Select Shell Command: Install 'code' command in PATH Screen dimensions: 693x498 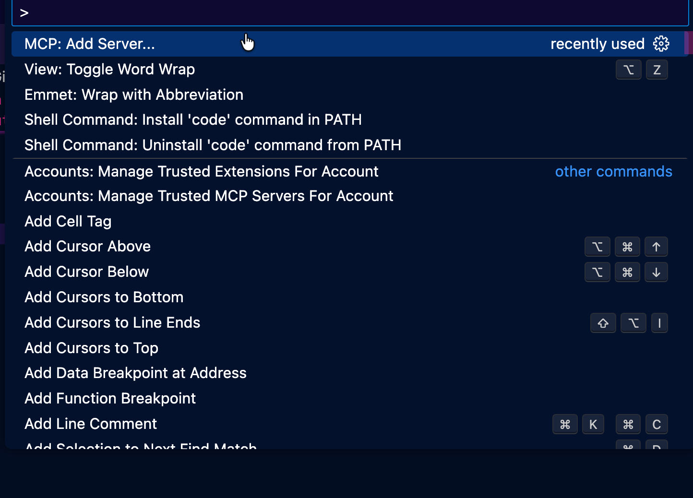coord(193,120)
